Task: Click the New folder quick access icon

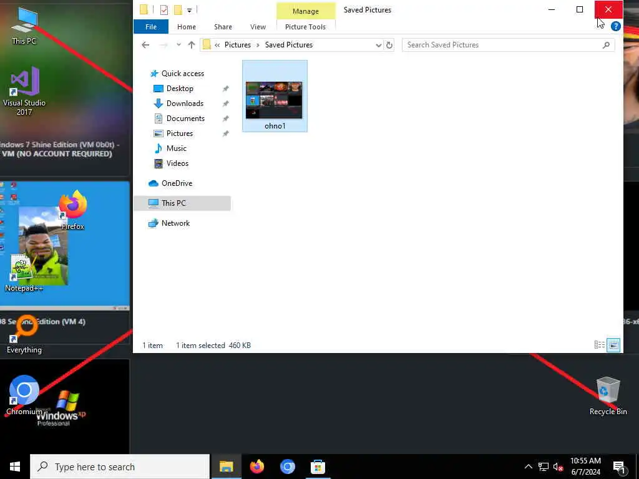Action: click(178, 10)
